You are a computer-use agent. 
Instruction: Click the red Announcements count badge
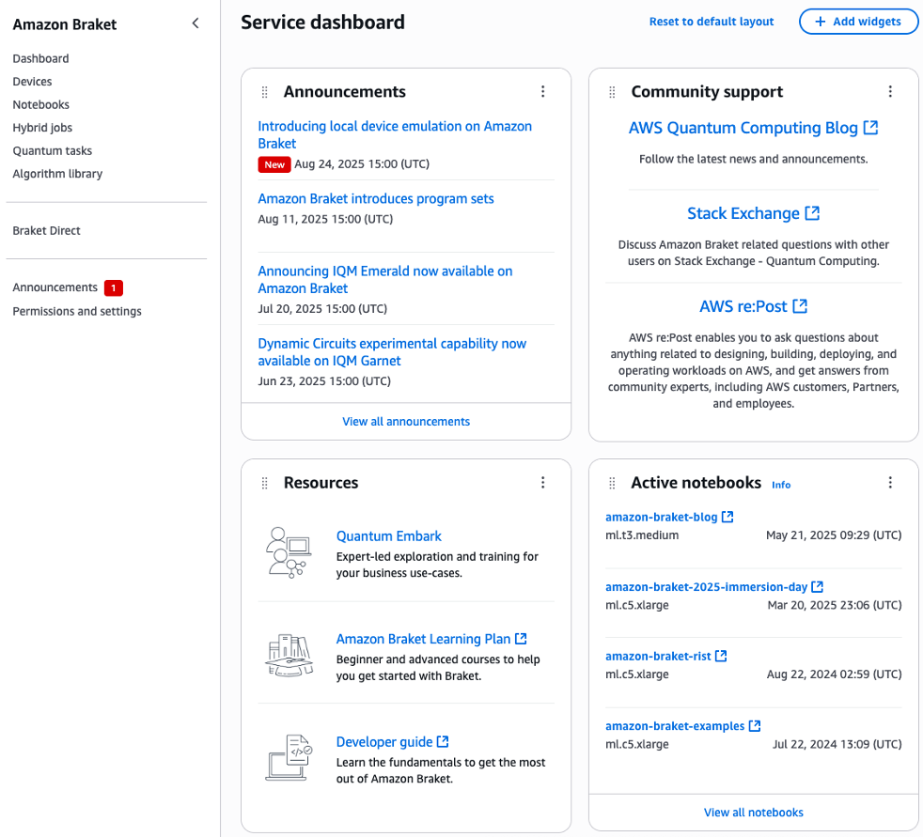point(114,287)
